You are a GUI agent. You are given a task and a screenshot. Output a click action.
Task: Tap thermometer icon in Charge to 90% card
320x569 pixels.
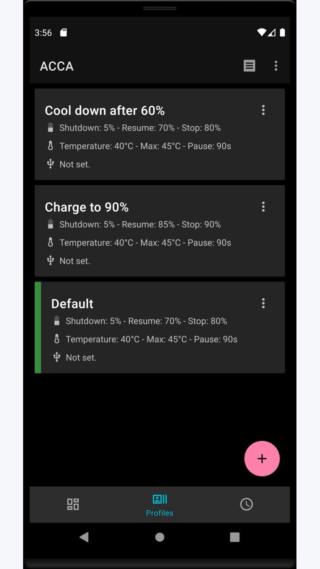pos(50,242)
